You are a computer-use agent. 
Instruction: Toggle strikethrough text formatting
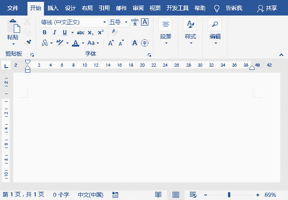[x=81, y=32]
